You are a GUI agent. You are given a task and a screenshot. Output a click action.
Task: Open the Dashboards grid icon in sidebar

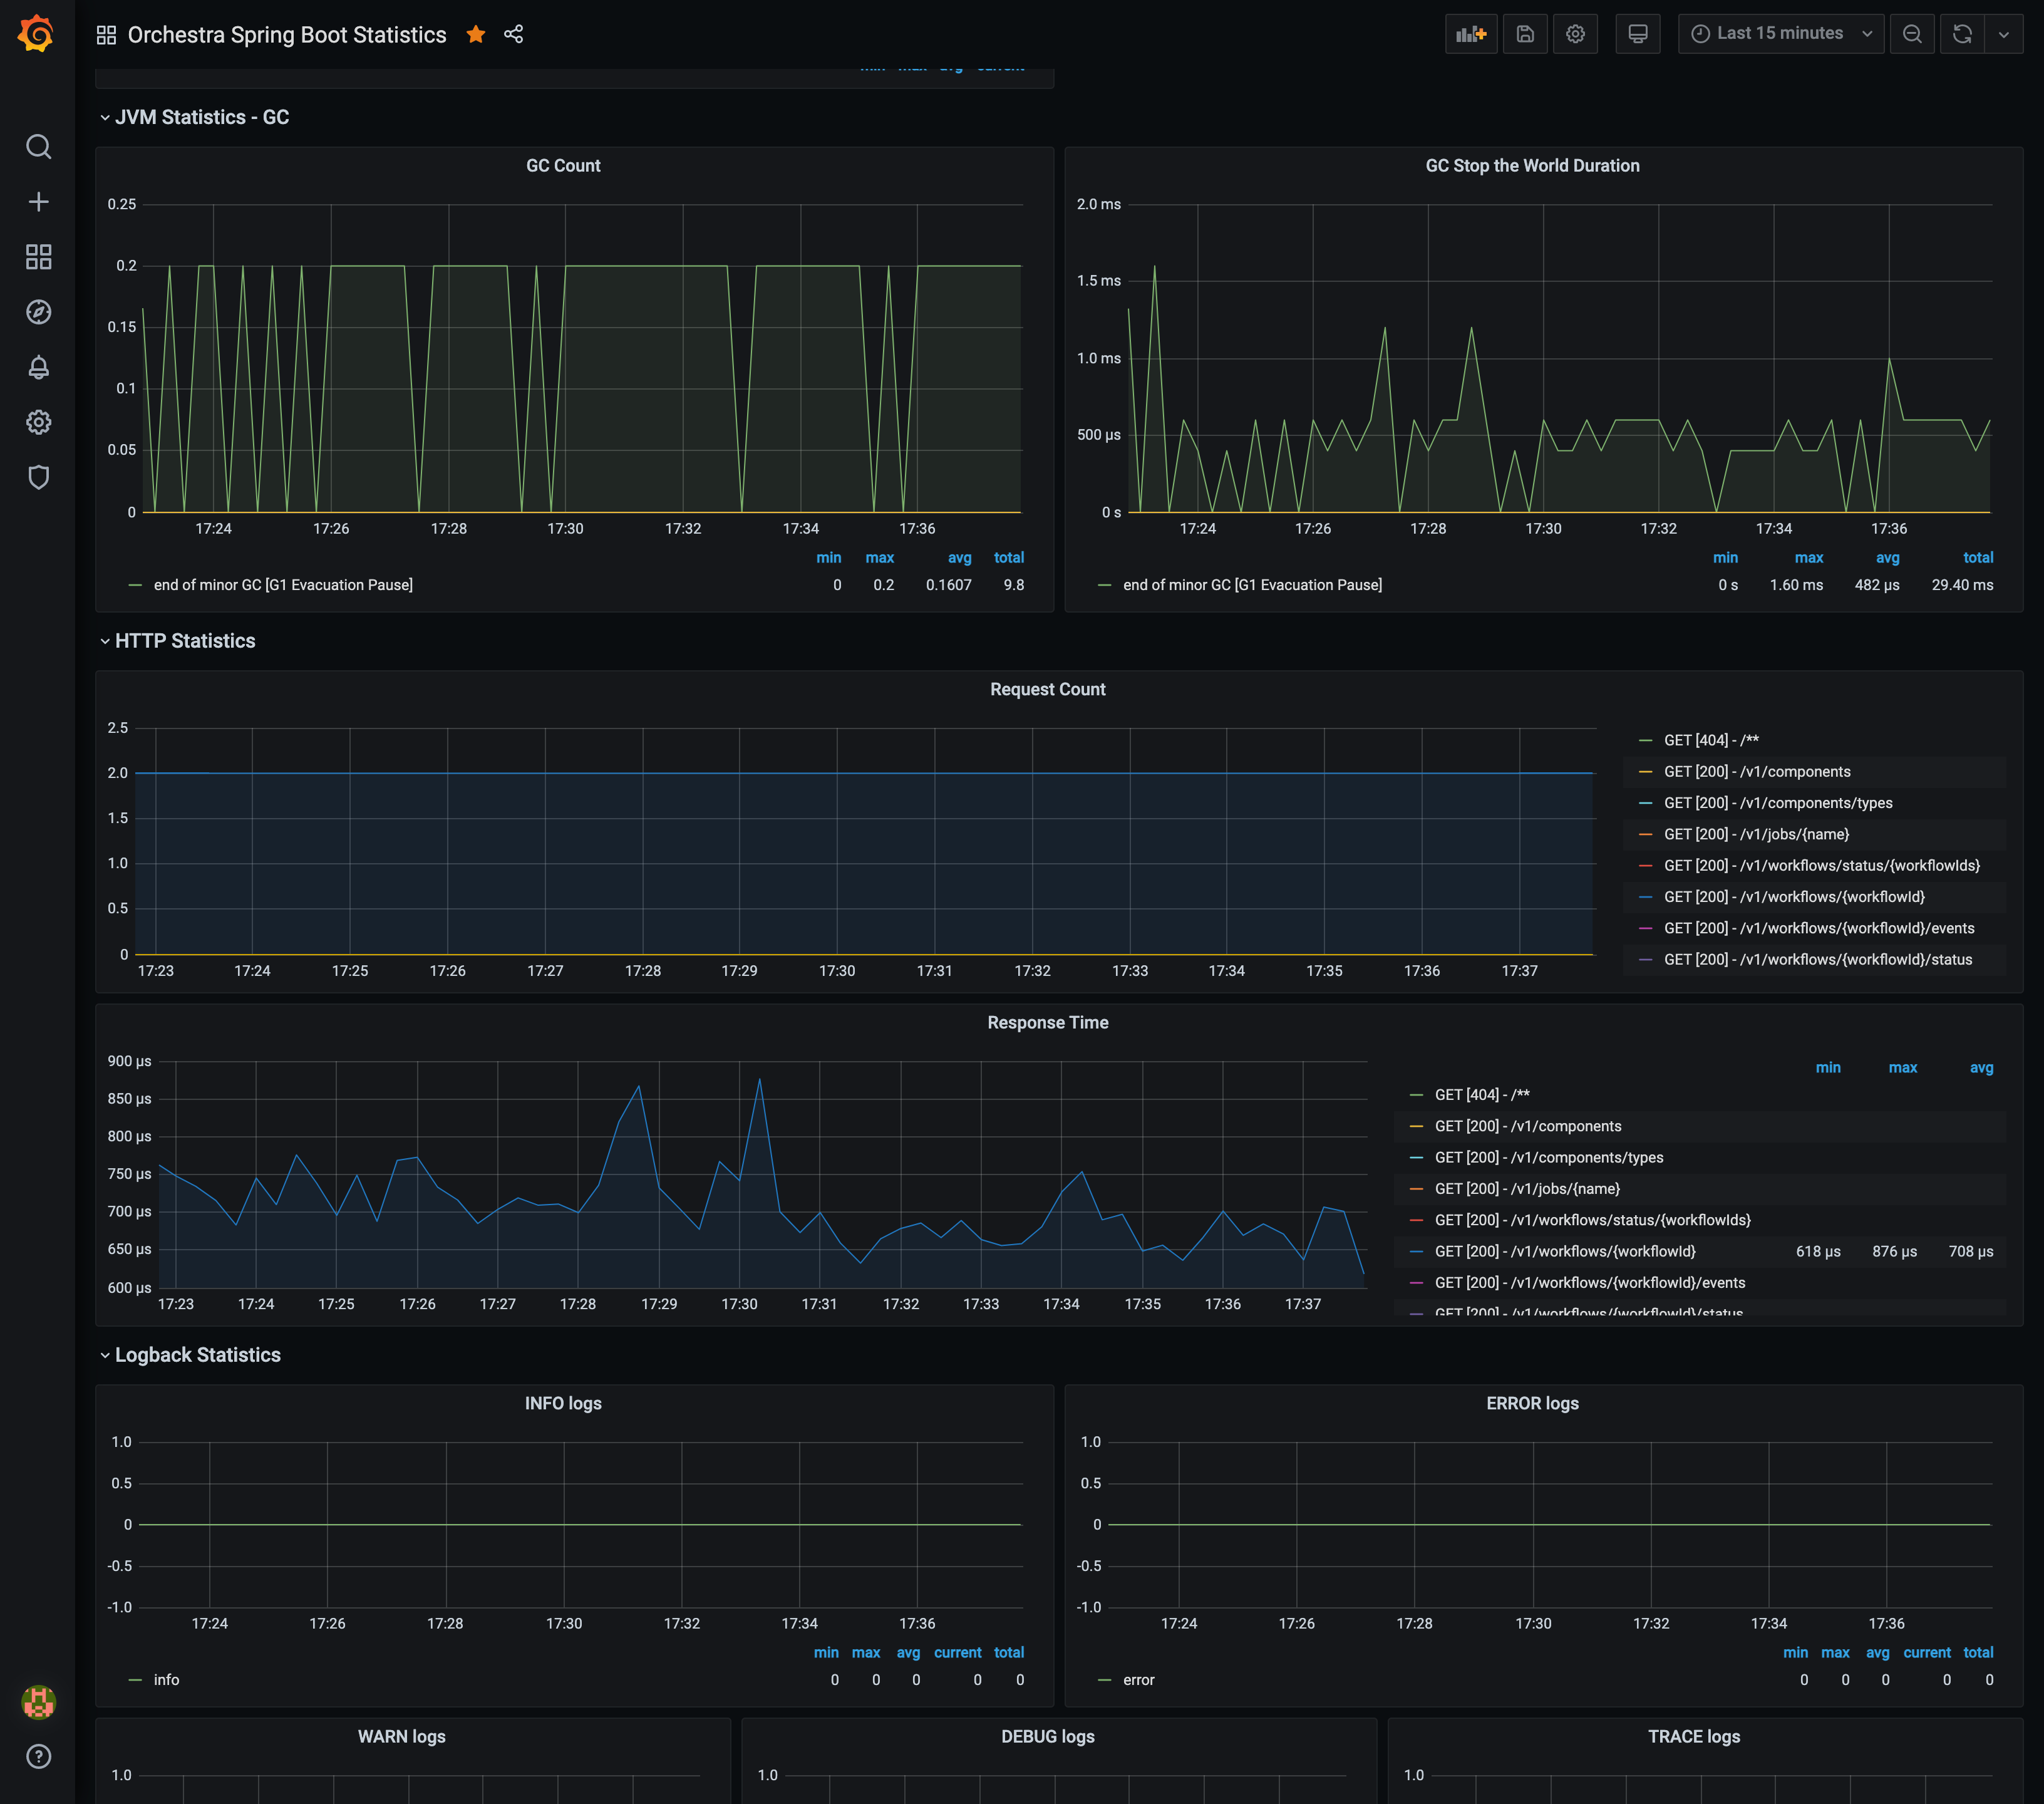point(38,257)
